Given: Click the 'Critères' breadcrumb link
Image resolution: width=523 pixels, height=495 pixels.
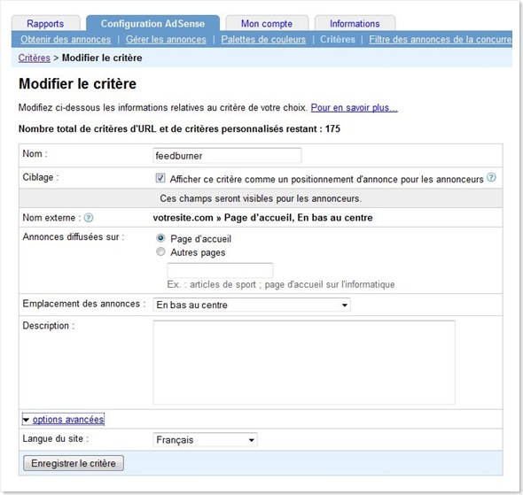Looking at the screenshot, I should click(35, 58).
